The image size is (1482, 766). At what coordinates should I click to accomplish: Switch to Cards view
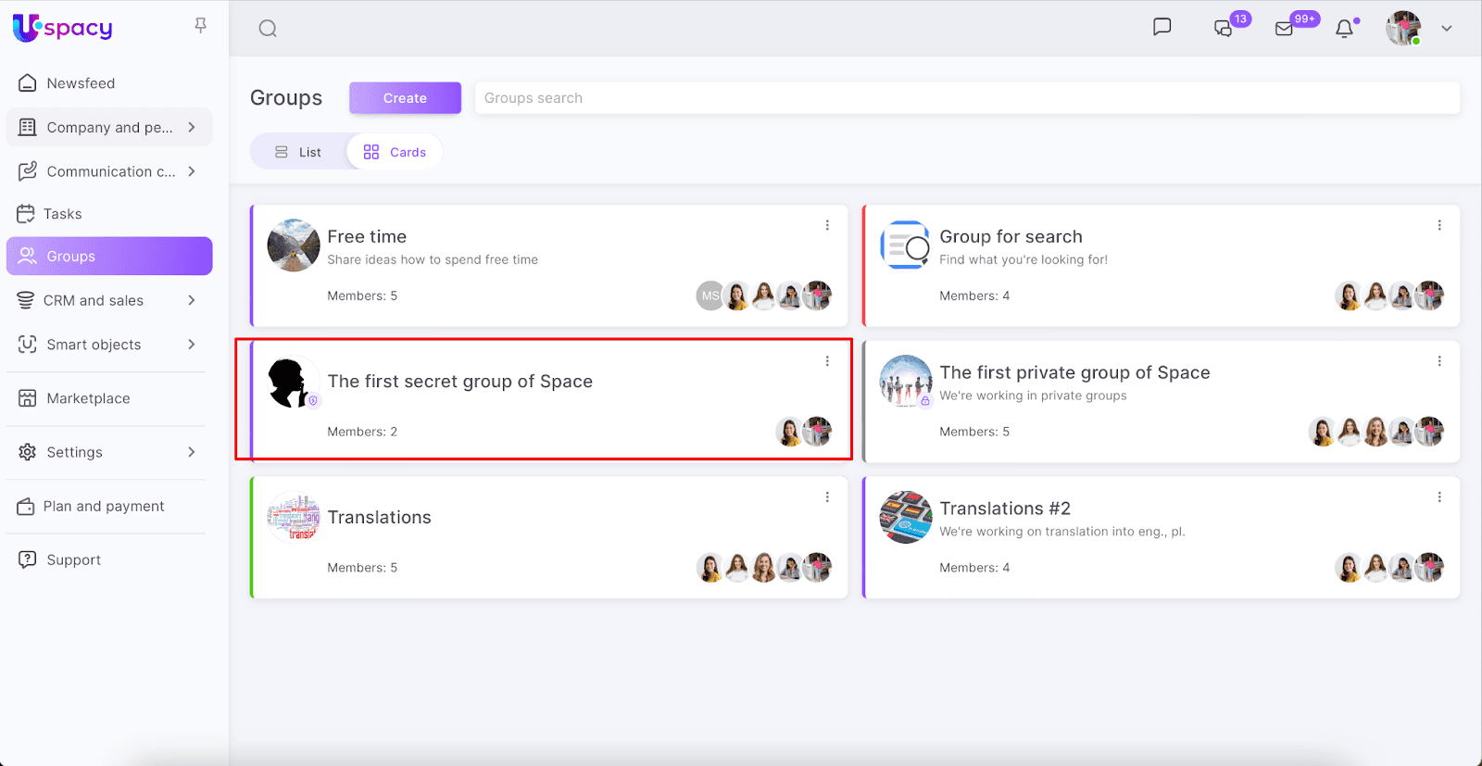coord(396,152)
